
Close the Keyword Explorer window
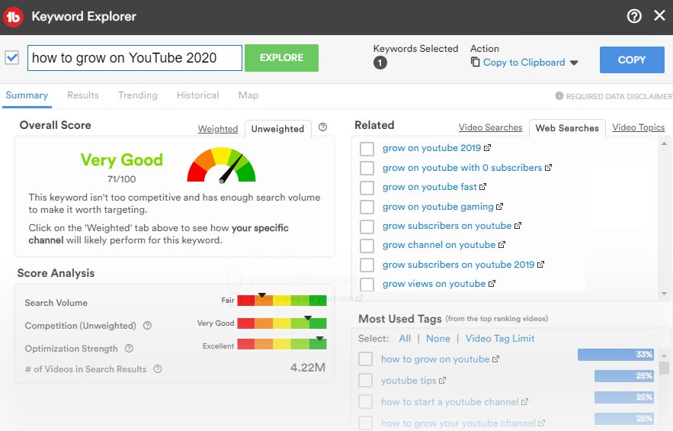click(x=659, y=16)
